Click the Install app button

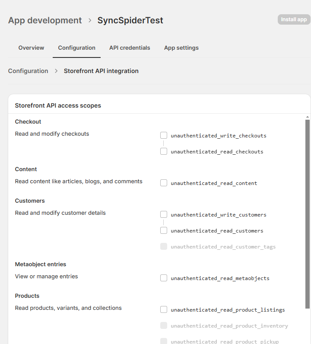coord(294,19)
